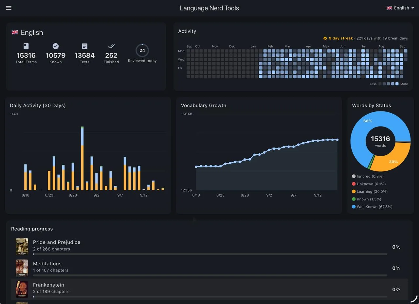Image resolution: width=419 pixels, height=304 pixels.
Task: Open the English language dropdown
Action: [x=400, y=8]
